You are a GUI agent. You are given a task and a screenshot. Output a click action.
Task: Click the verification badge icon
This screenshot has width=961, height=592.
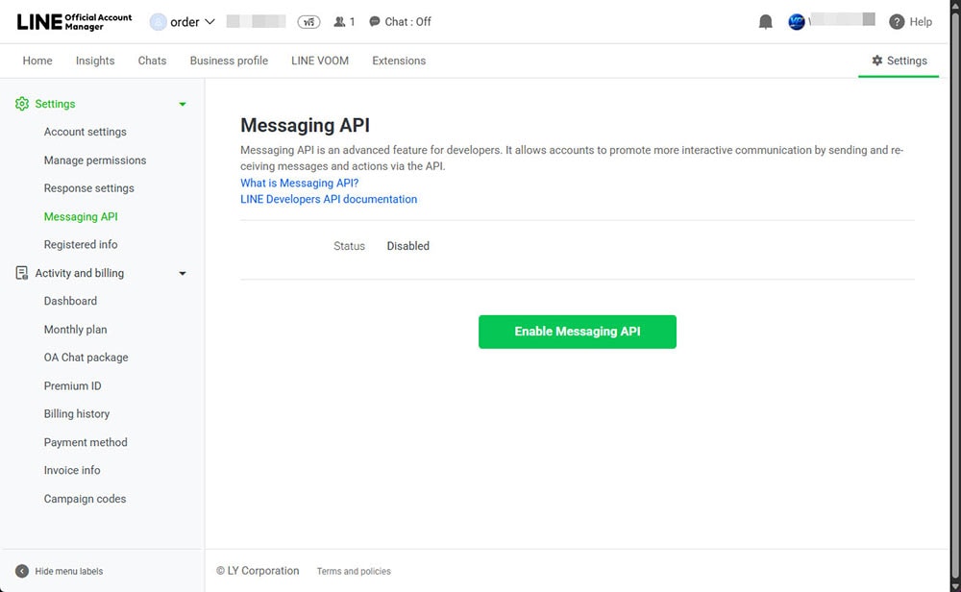click(308, 22)
